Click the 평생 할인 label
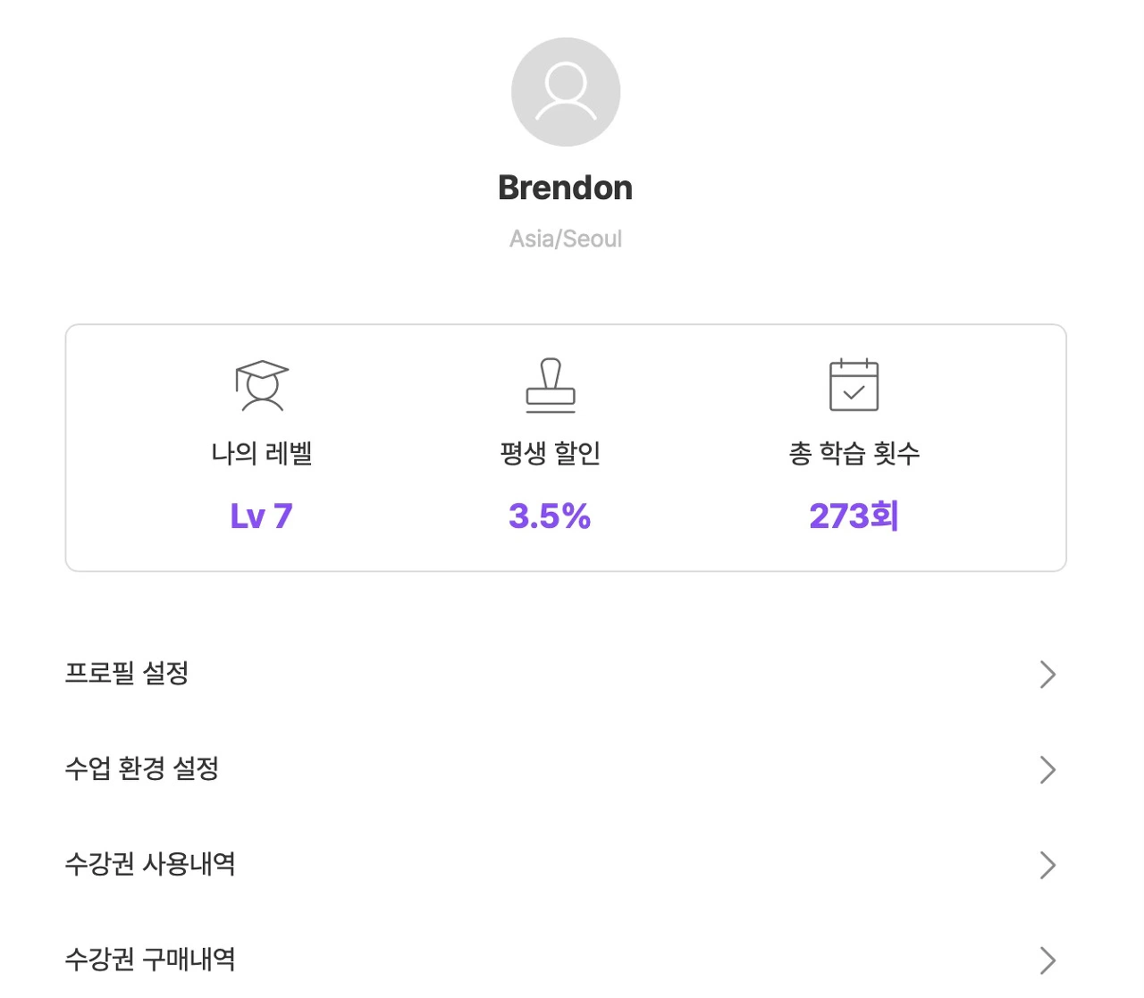Screen dimensions: 1144x998 coord(550,453)
